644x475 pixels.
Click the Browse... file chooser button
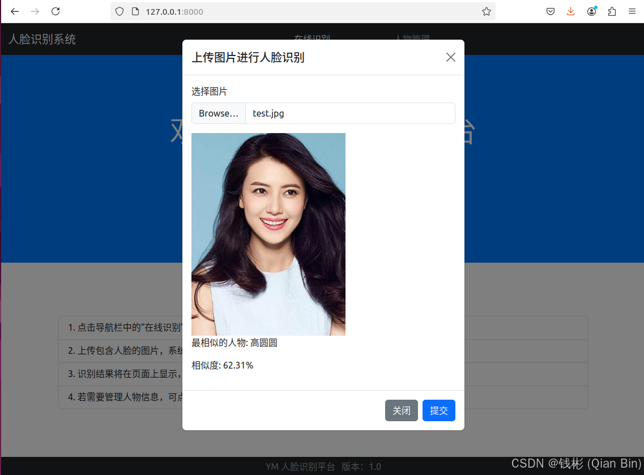(x=219, y=113)
